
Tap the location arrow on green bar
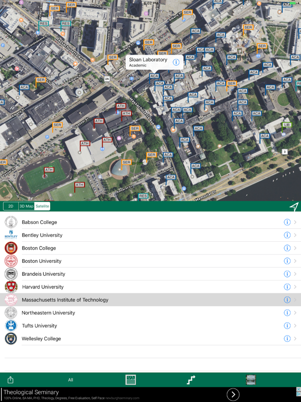[294, 206]
